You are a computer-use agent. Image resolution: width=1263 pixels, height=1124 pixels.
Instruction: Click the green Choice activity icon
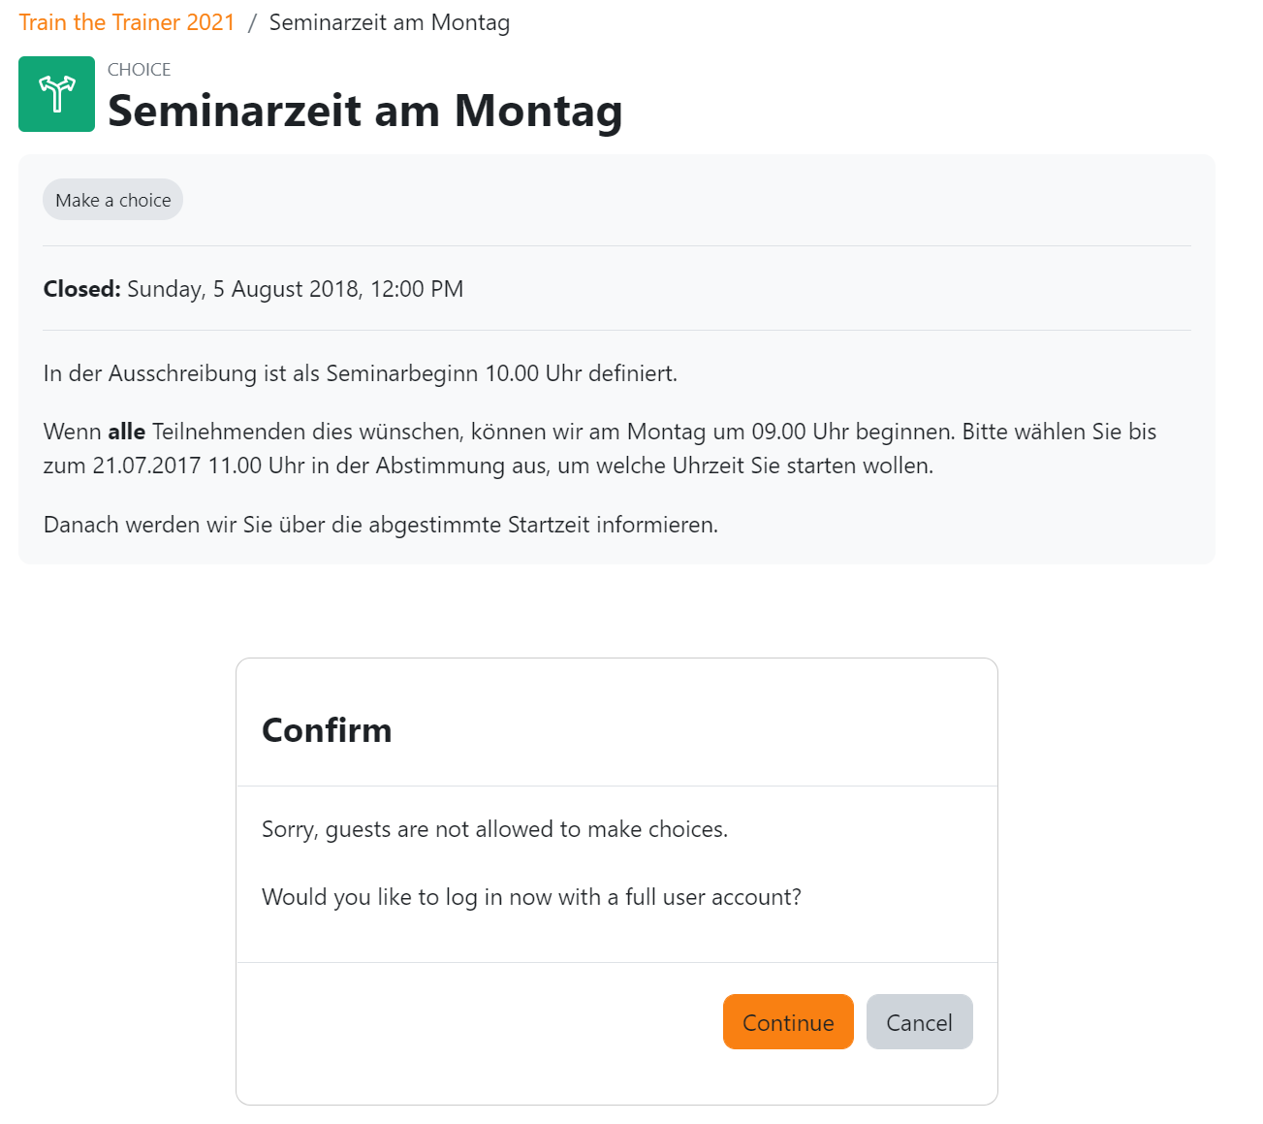pos(56,94)
